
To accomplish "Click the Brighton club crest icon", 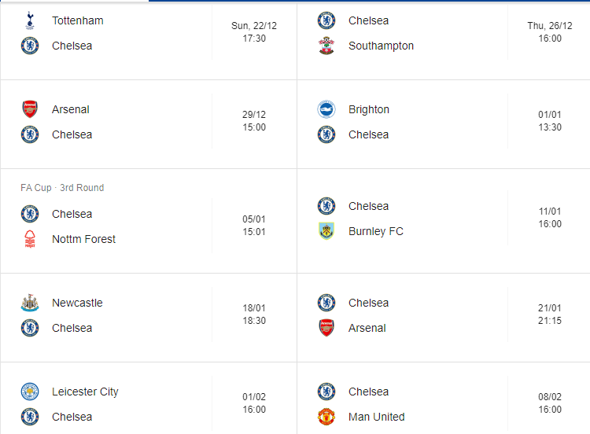I will pyautogui.click(x=326, y=109).
